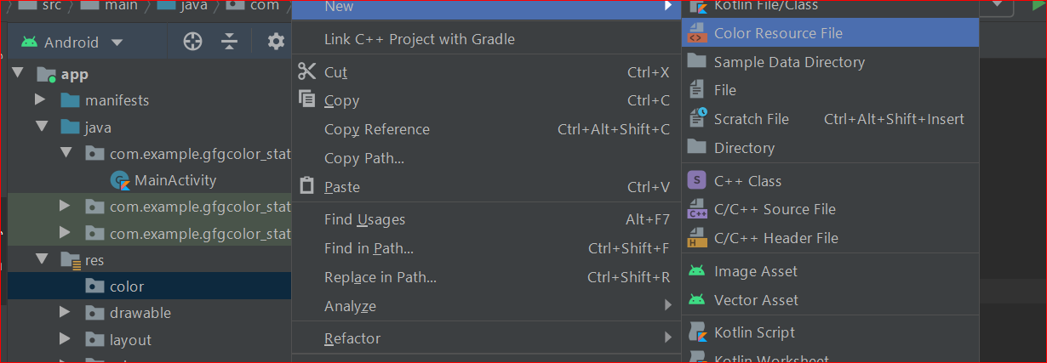Select the layout folder in tree
The image size is (1047, 363).
tap(130, 340)
